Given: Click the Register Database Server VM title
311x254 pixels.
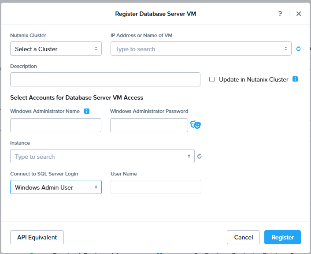Looking at the screenshot, I should [x=155, y=14].
